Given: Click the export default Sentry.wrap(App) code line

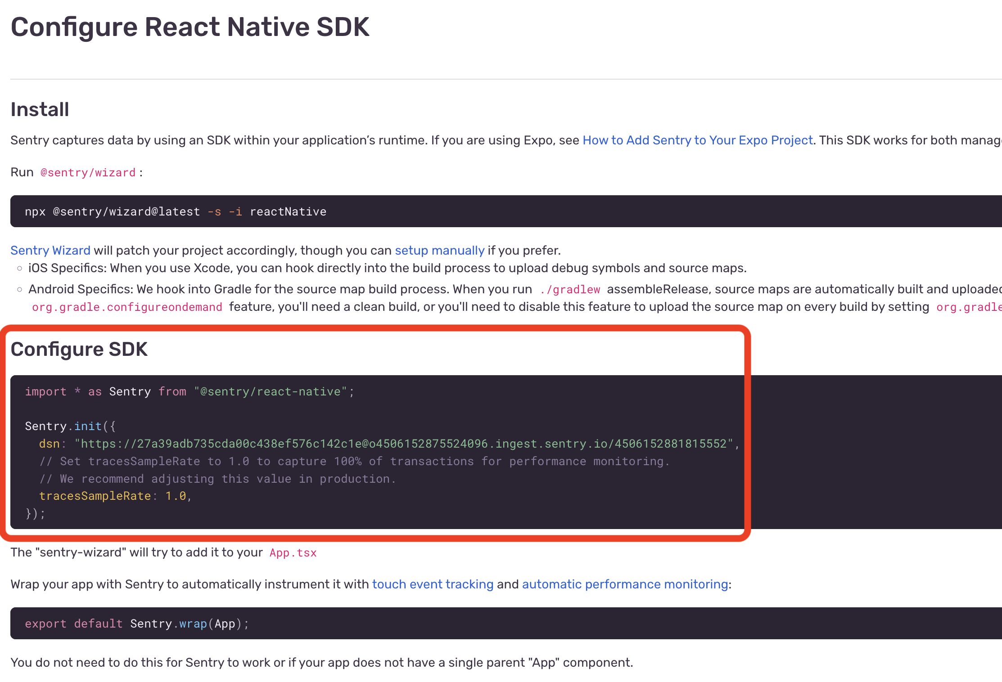Looking at the screenshot, I should [137, 624].
